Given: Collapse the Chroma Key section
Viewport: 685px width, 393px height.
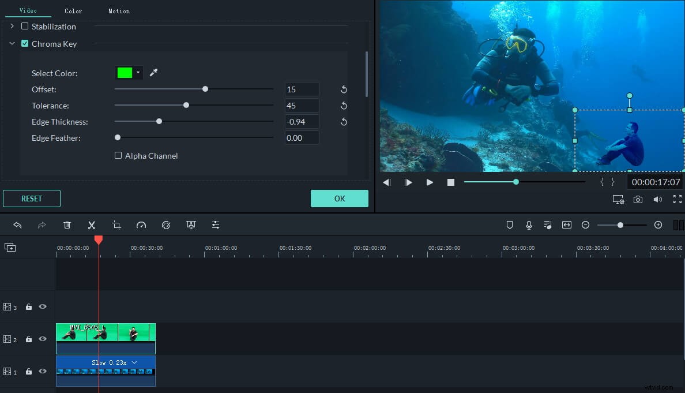Looking at the screenshot, I should (12, 43).
